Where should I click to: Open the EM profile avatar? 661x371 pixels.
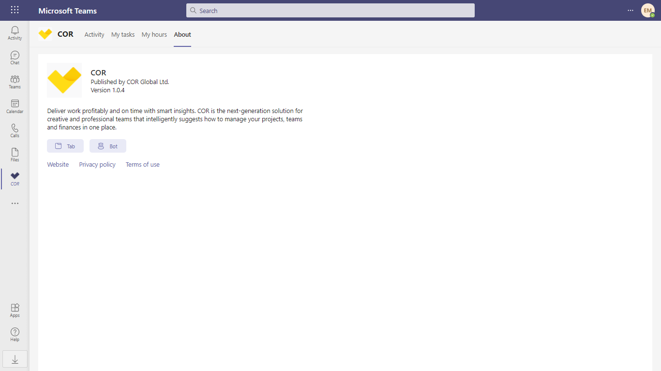click(647, 10)
